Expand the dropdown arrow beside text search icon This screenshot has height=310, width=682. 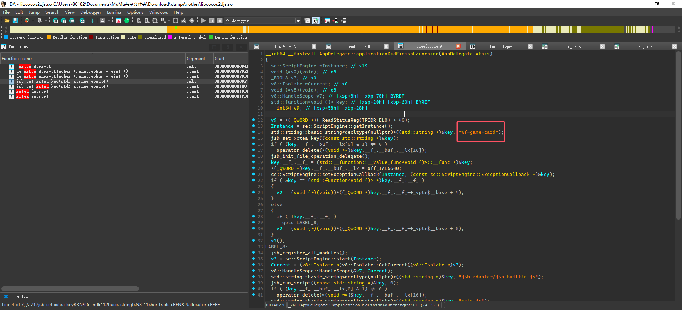tap(109, 21)
